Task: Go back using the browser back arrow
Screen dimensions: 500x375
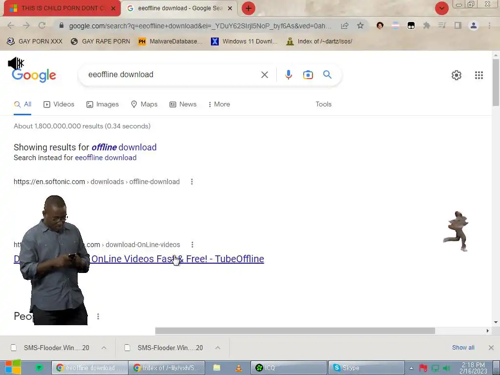Action: [x=11, y=25]
